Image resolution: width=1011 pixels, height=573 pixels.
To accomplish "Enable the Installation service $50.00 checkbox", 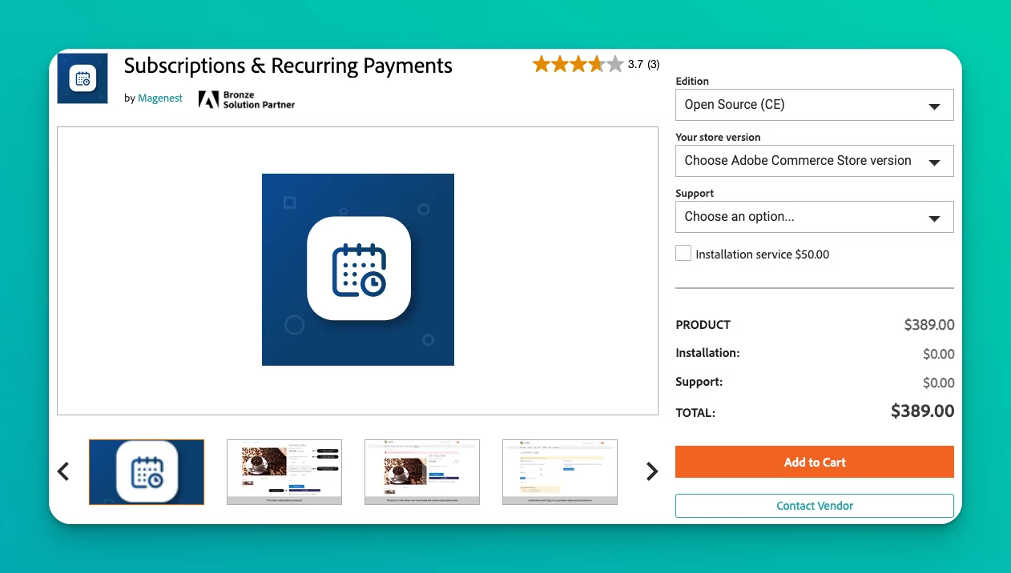I will (x=683, y=254).
